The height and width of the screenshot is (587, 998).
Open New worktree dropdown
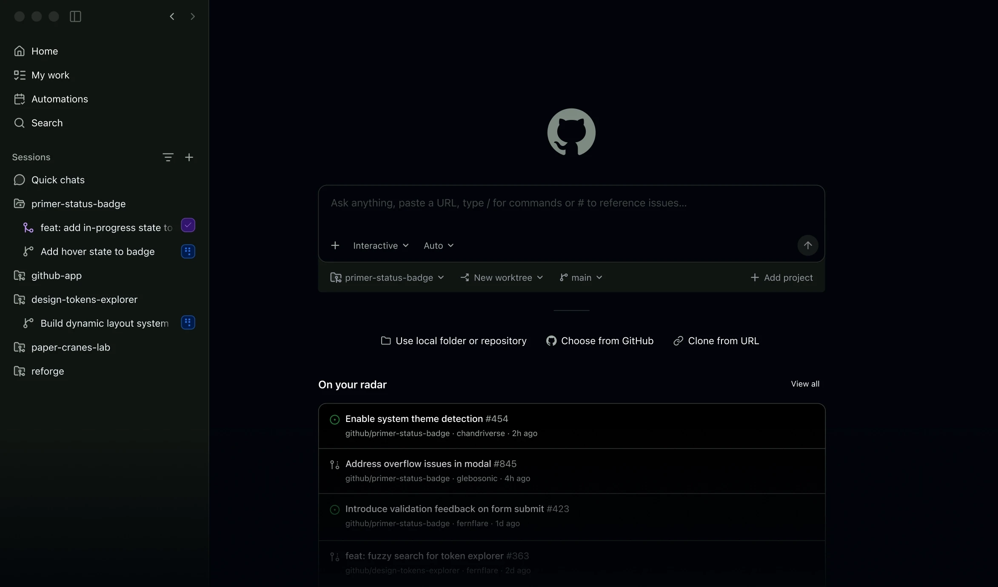click(502, 277)
